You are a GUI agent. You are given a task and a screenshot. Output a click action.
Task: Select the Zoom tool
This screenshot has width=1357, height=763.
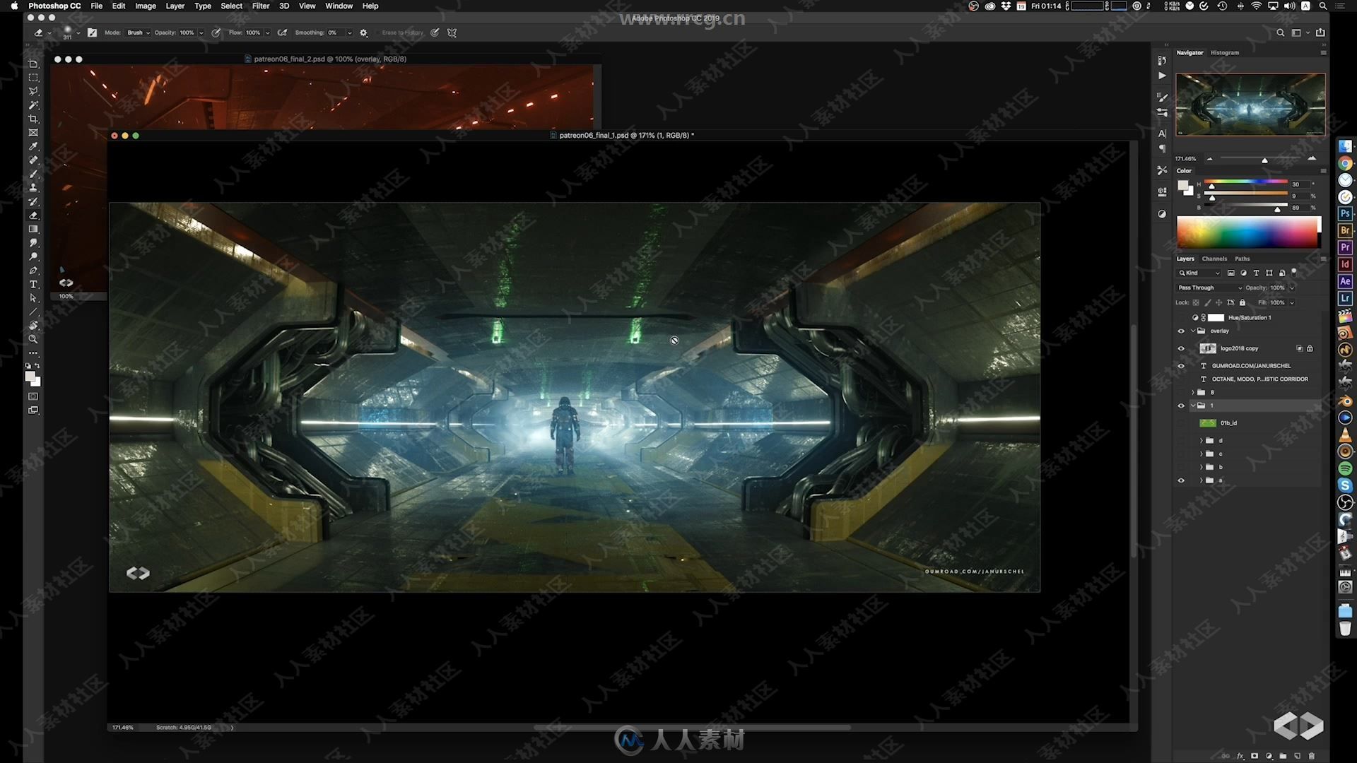(x=33, y=339)
